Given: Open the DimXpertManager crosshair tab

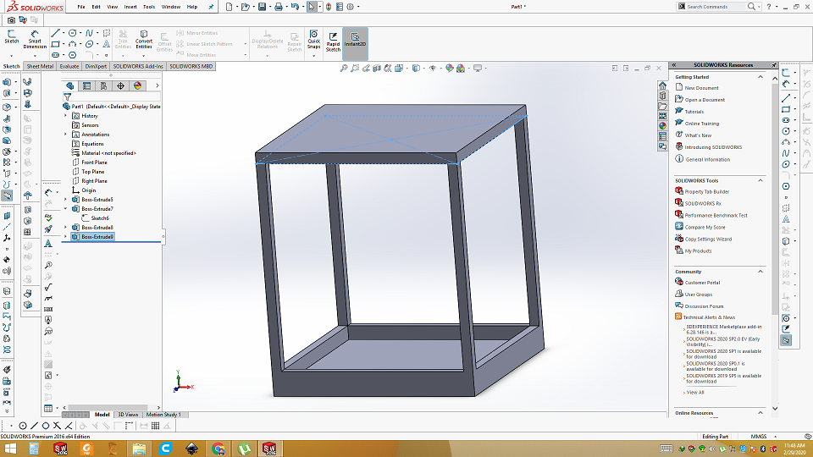Looking at the screenshot, I should coord(120,86).
